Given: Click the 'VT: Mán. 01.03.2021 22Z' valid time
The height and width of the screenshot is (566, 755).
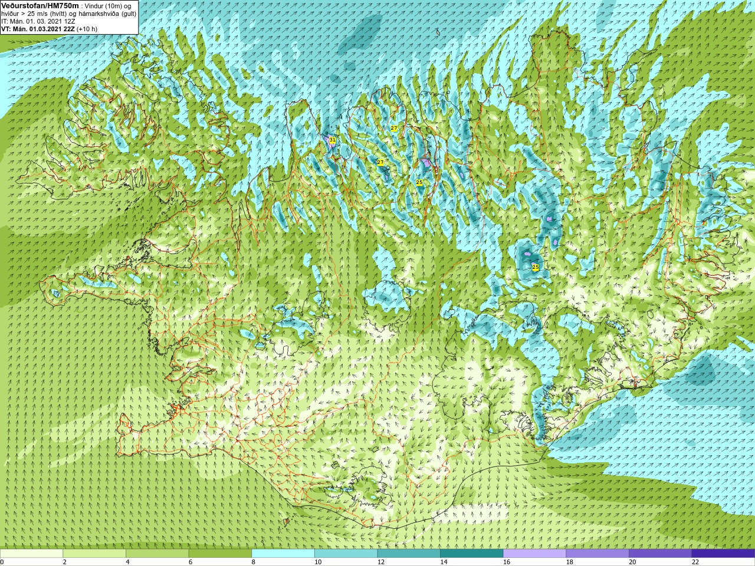Looking at the screenshot, I should (x=38, y=28).
